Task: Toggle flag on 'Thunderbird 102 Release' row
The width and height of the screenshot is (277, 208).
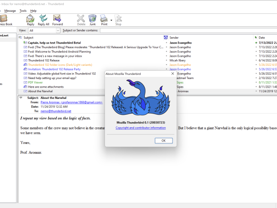Action: [x=256, y=60]
